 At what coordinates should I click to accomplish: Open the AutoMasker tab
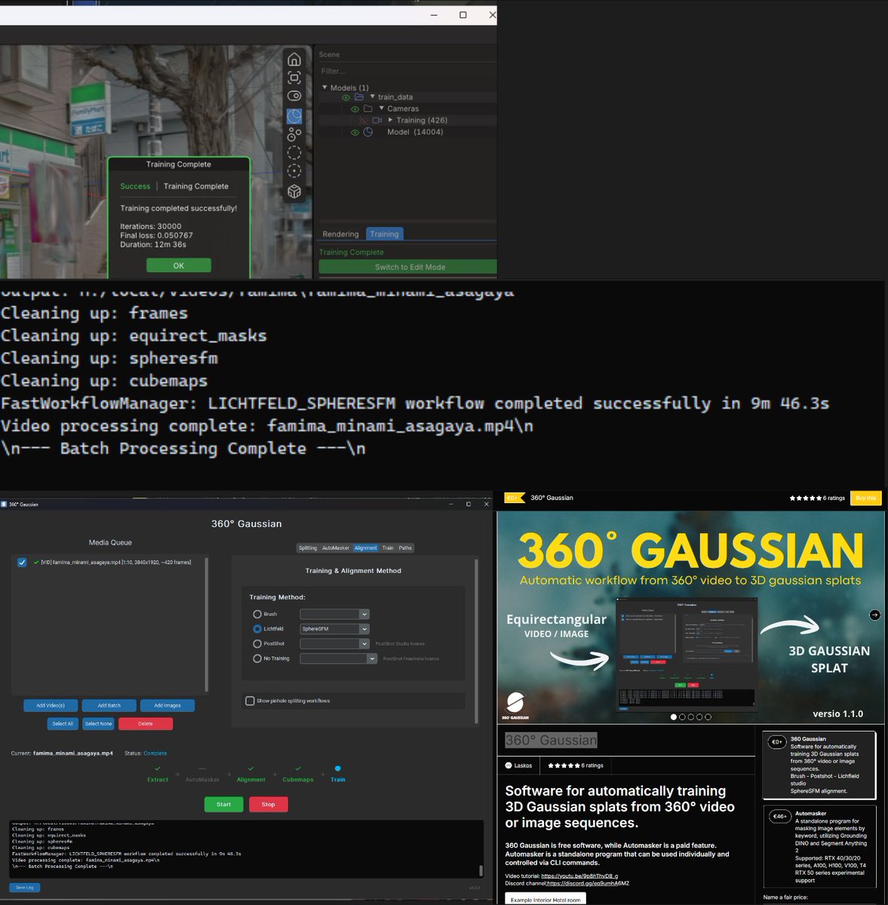[336, 548]
